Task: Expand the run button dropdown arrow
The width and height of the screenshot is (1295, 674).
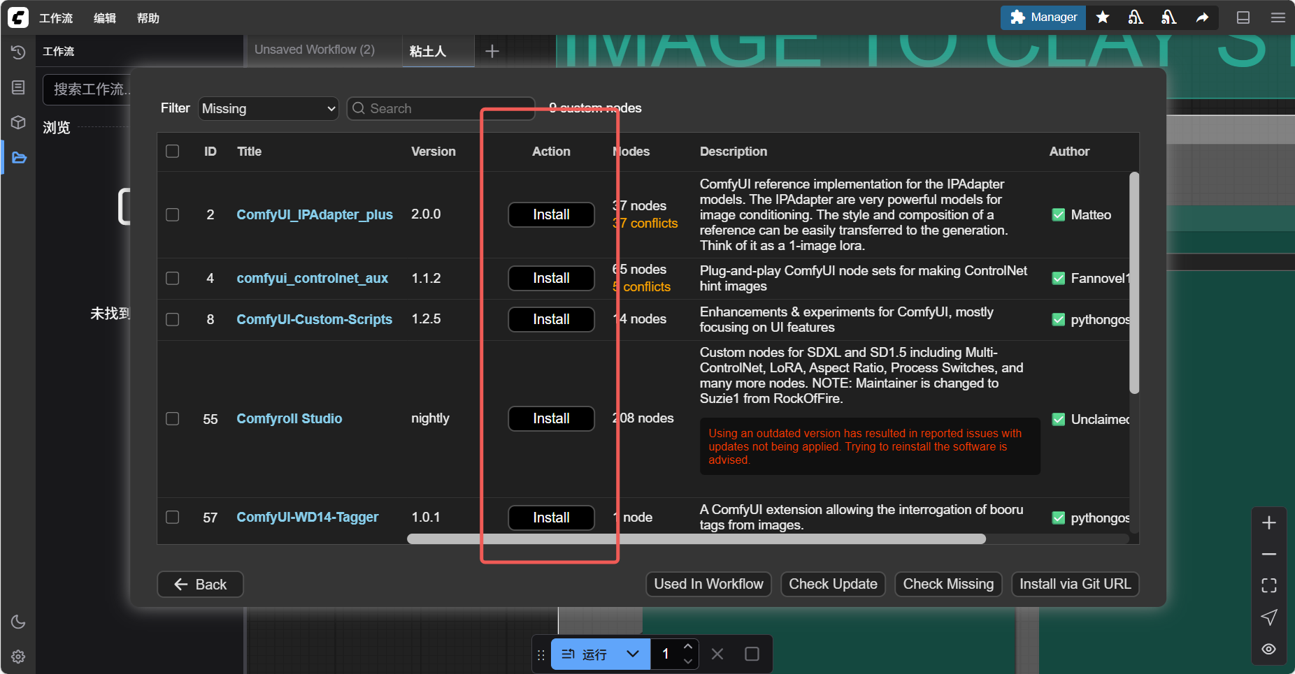Action: point(633,654)
